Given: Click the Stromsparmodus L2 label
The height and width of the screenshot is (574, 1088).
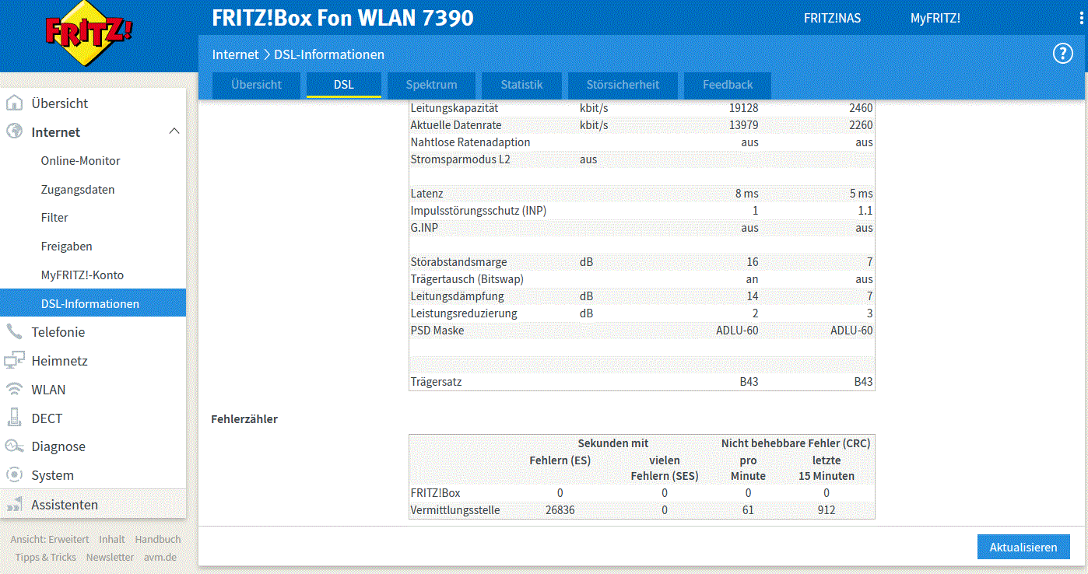Looking at the screenshot, I should coord(461,159).
